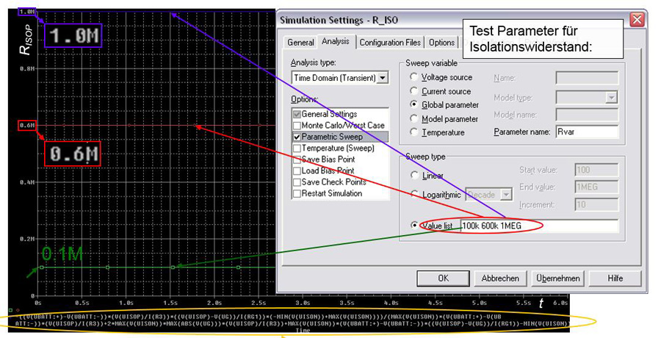This screenshot has width=661, height=338.
Task: Expand the Model type dropdown
Action: [x=611, y=98]
